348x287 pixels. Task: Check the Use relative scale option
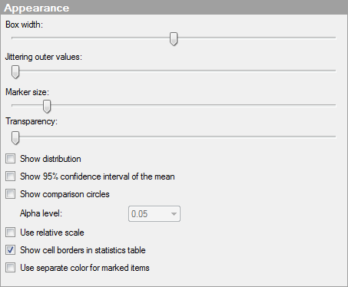pyautogui.click(x=11, y=233)
